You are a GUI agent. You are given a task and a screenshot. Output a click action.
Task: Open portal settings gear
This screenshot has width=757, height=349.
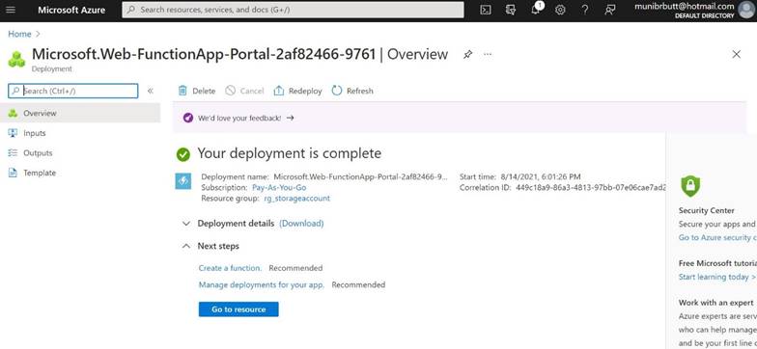[x=560, y=10]
